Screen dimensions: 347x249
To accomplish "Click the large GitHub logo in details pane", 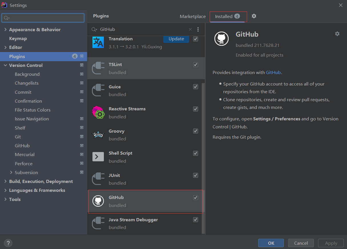I will point(222,39).
